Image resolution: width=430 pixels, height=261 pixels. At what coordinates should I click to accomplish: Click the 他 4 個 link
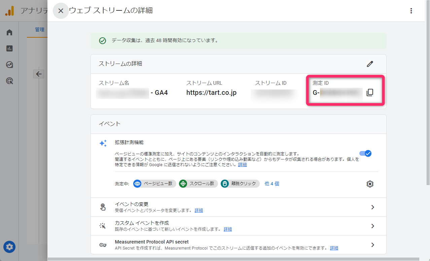[x=272, y=183]
